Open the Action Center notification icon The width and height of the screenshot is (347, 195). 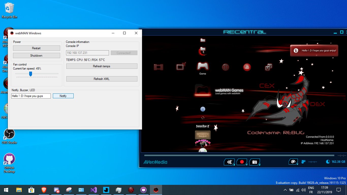click(338, 190)
